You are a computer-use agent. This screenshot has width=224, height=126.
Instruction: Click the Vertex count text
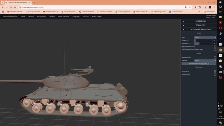click(211, 15)
